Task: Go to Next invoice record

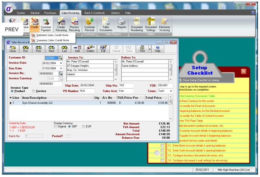Action: [x=51, y=49]
